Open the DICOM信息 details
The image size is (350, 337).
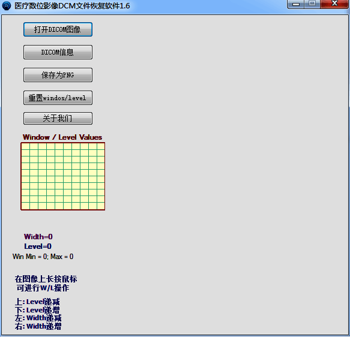(58, 52)
